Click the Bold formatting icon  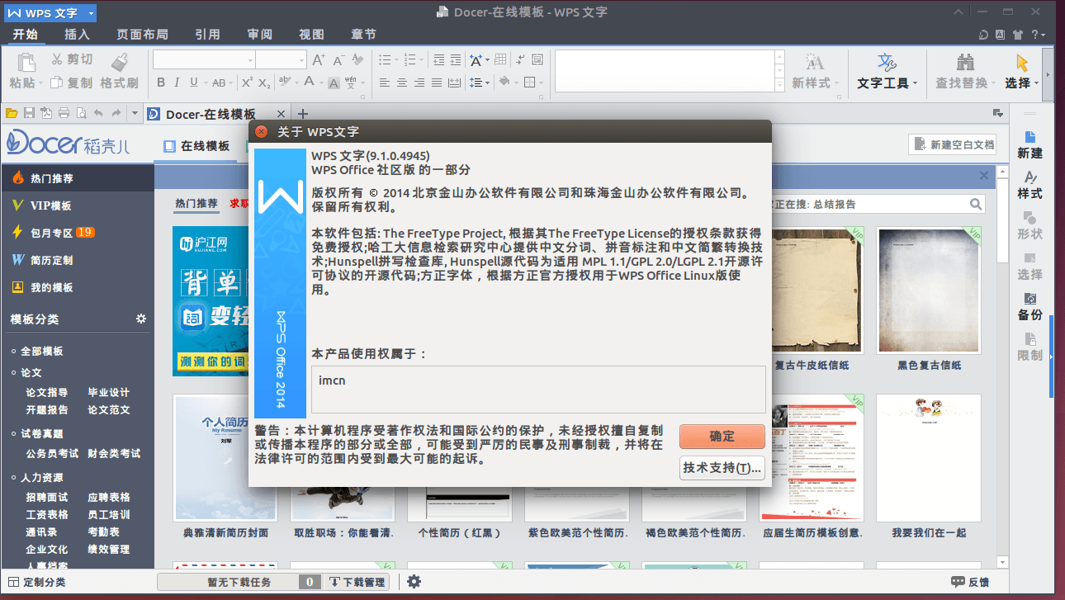161,83
